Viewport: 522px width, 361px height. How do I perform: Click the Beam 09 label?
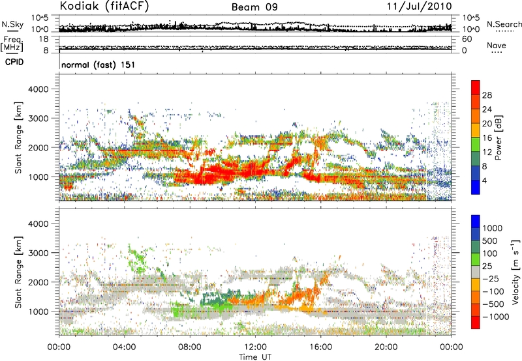pos(254,7)
